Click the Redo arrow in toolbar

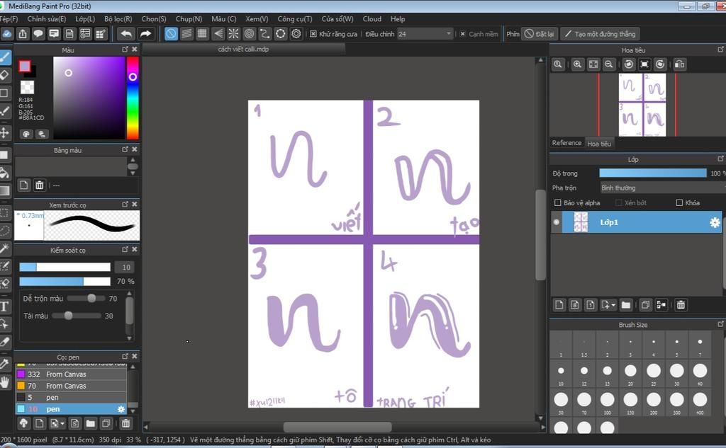145,34
